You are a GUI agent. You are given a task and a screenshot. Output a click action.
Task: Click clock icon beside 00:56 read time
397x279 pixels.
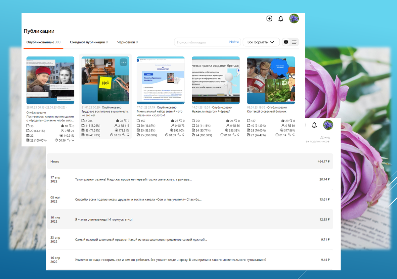[x=56, y=140]
